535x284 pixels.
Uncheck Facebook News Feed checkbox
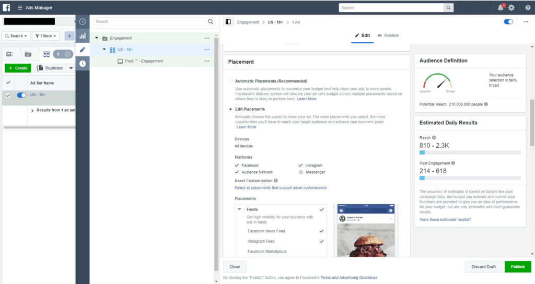(x=321, y=231)
